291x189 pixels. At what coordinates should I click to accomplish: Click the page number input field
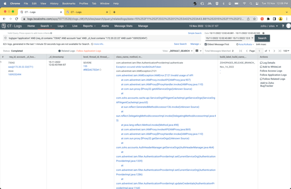[259, 51]
